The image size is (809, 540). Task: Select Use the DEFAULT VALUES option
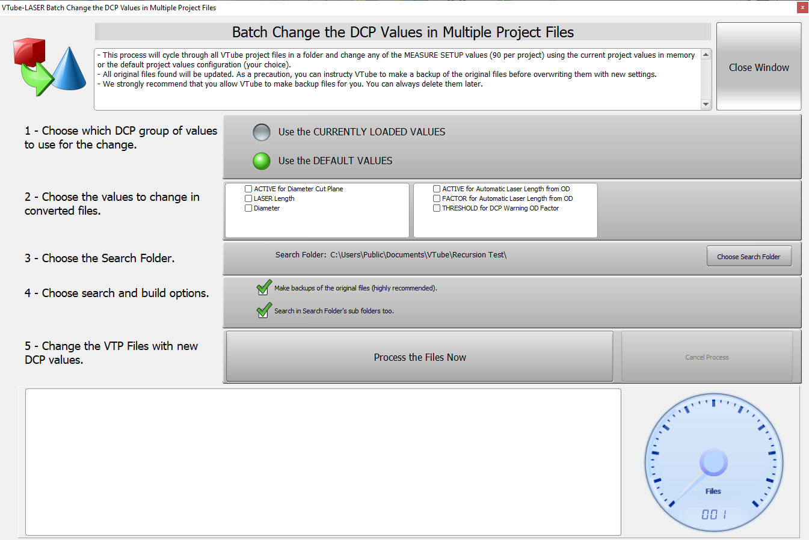point(262,161)
